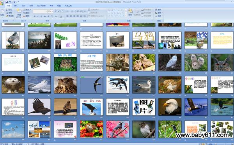
Task: Select the 乌鸦 crow title slide thumbnail
Action: pos(144,40)
